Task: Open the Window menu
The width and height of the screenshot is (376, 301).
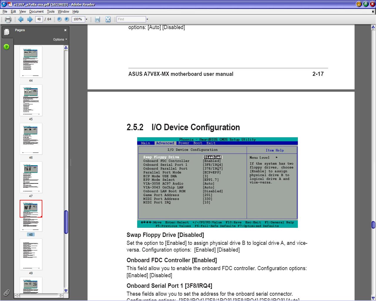Action: coord(63,11)
